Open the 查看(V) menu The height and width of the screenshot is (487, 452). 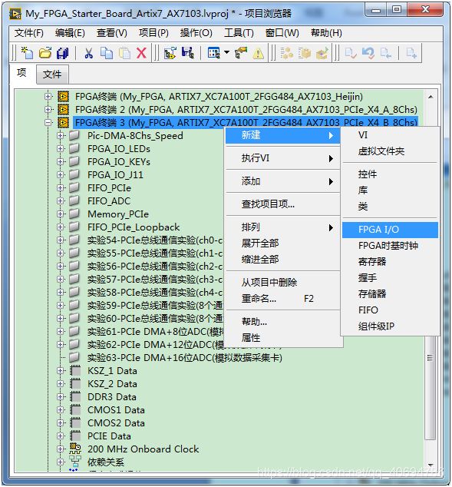click(x=111, y=33)
